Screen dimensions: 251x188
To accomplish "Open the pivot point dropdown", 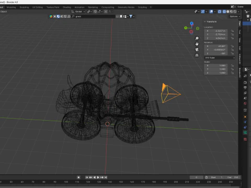I will 89,11.
